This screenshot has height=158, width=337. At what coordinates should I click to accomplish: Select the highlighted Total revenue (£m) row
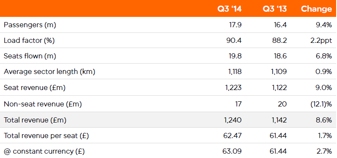click(168, 120)
